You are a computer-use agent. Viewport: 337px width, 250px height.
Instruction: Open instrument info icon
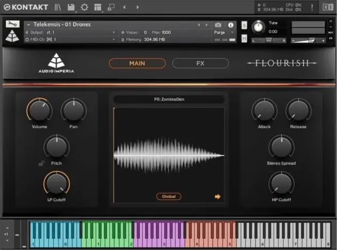pos(230,25)
